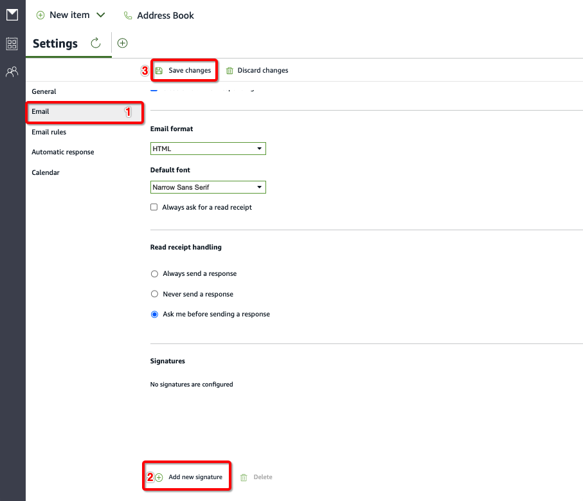583x501 pixels.
Task: Open the Email format dropdown
Action: click(x=207, y=148)
